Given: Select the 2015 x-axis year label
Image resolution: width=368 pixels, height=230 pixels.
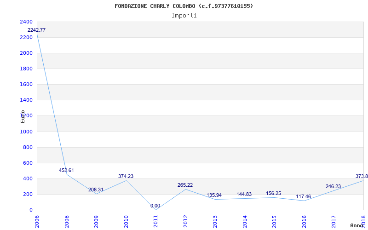Looking at the screenshot, I should coord(274,221).
